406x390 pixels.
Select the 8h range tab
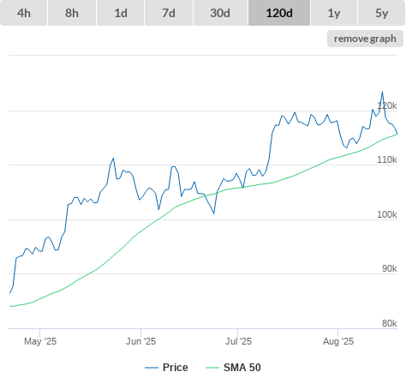pos(72,13)
